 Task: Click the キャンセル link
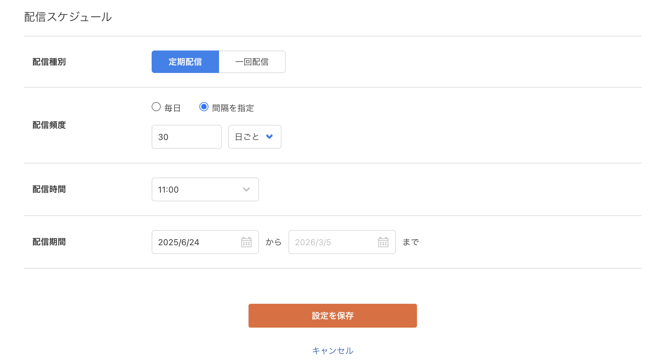click(332, 350)
